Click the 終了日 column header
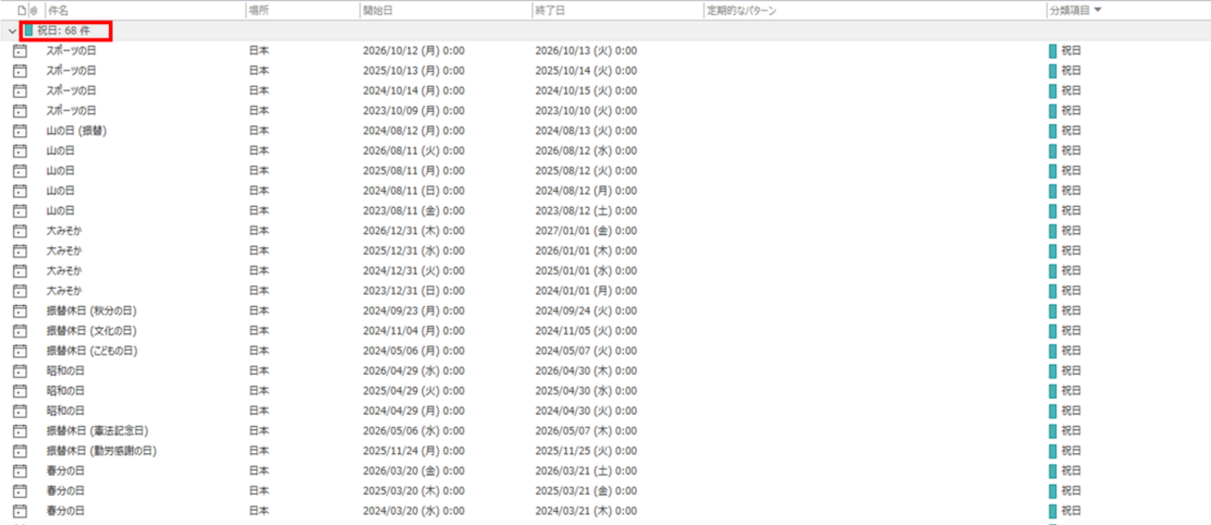 (549, 10)
